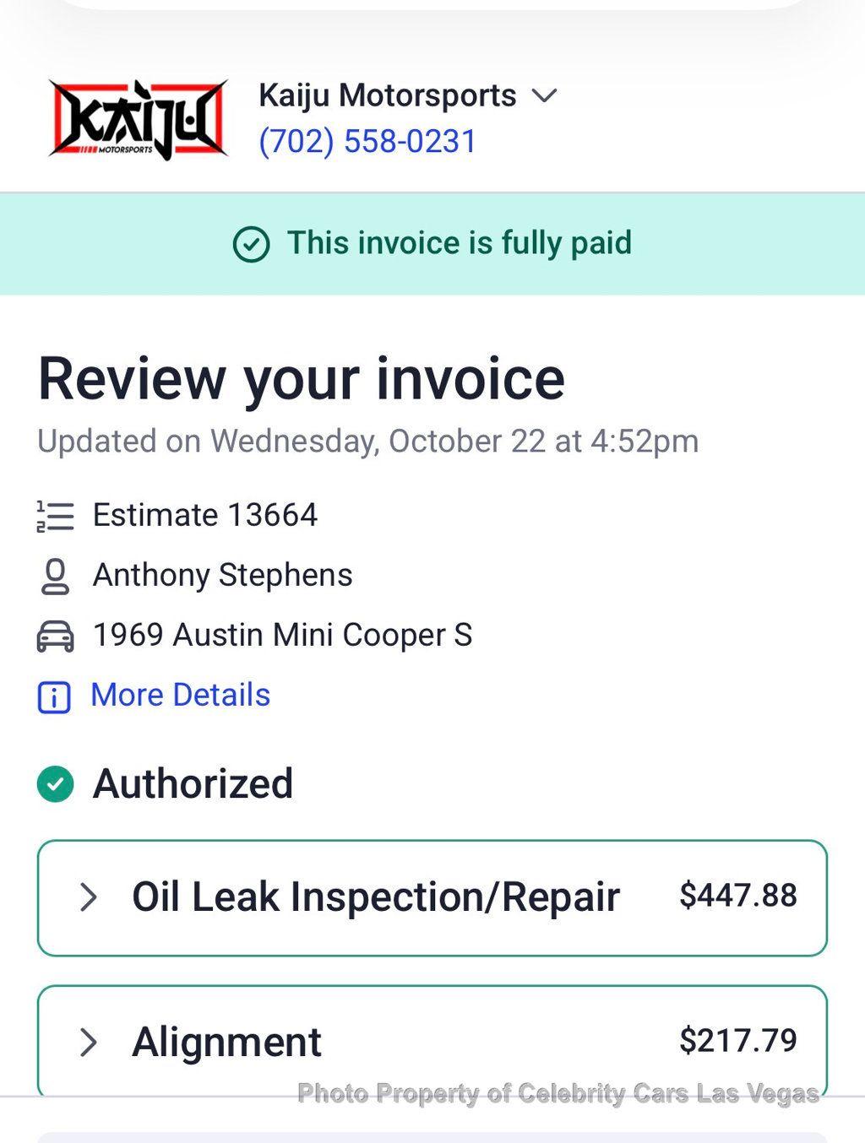Tap customer name Anthony Stephens
The image size is (865, 1143).
222,575
